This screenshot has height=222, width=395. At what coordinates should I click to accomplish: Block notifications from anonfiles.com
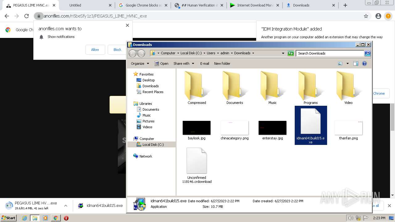click(117, 50)
